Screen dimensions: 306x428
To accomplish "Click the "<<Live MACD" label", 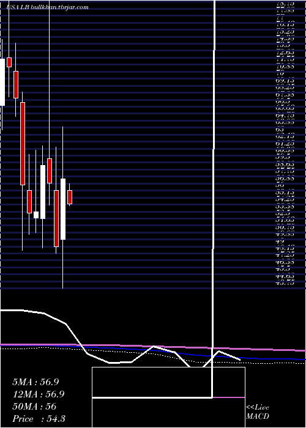I will [258, 412].
